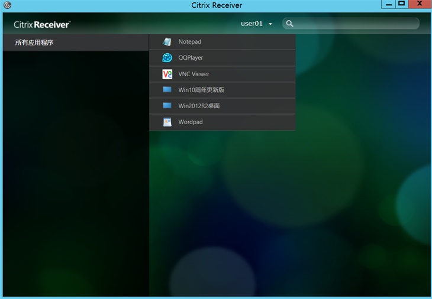Click the Citrix Receiver logo

[42, 25]
